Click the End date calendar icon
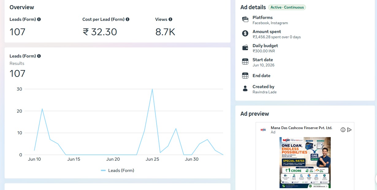This screenshot has width=377, height=190. 245,76
